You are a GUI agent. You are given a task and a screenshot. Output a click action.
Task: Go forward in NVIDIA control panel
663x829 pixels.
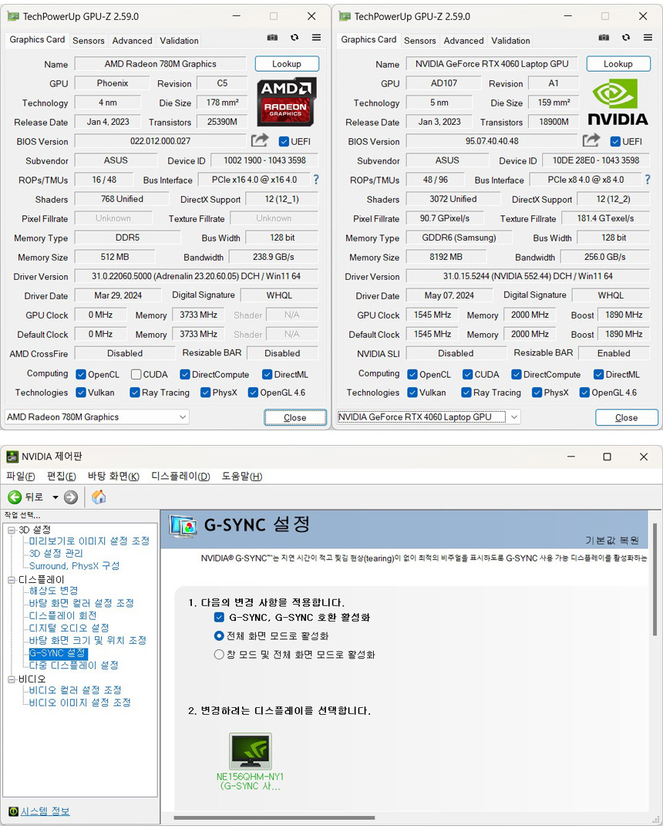pyautogui.click(x=71, y=497)
